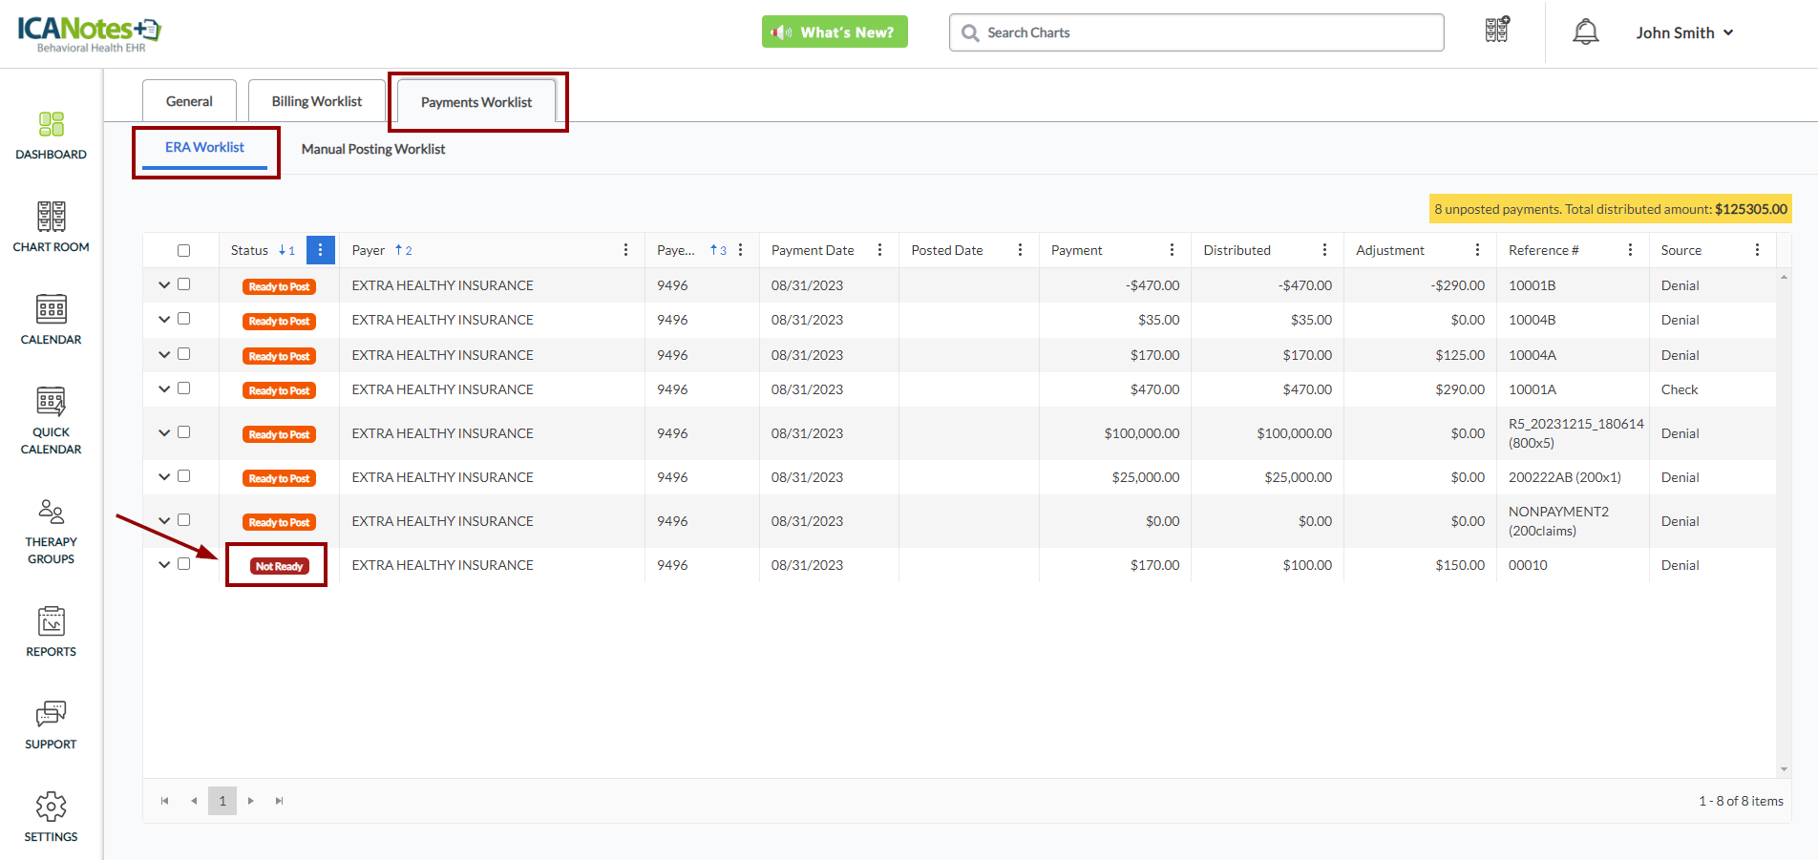This screenshot has width=1818, height=860.
Task: Open the Reports section
Action: click(x=51, y=632)
